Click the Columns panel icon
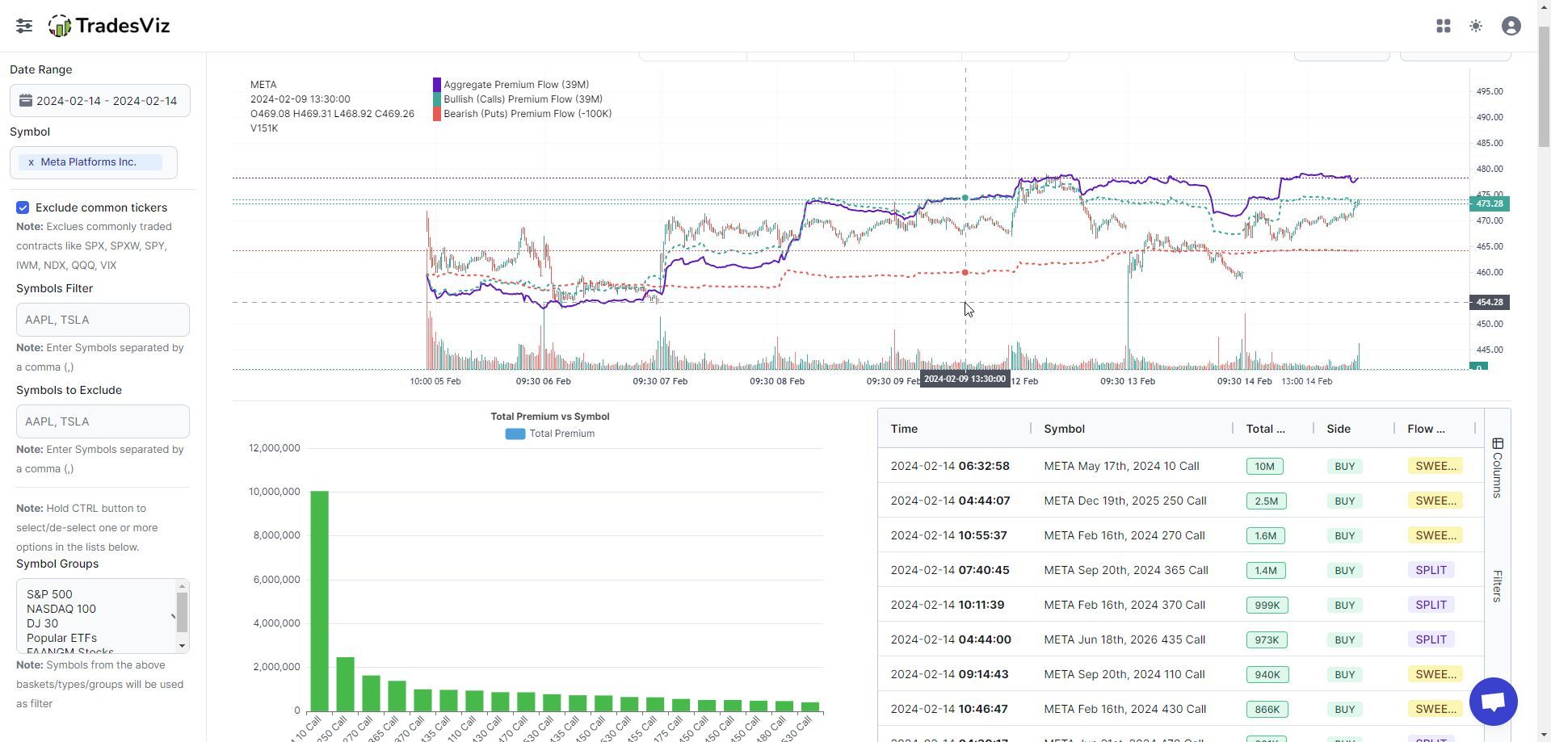 click(x=1498, y=443)
